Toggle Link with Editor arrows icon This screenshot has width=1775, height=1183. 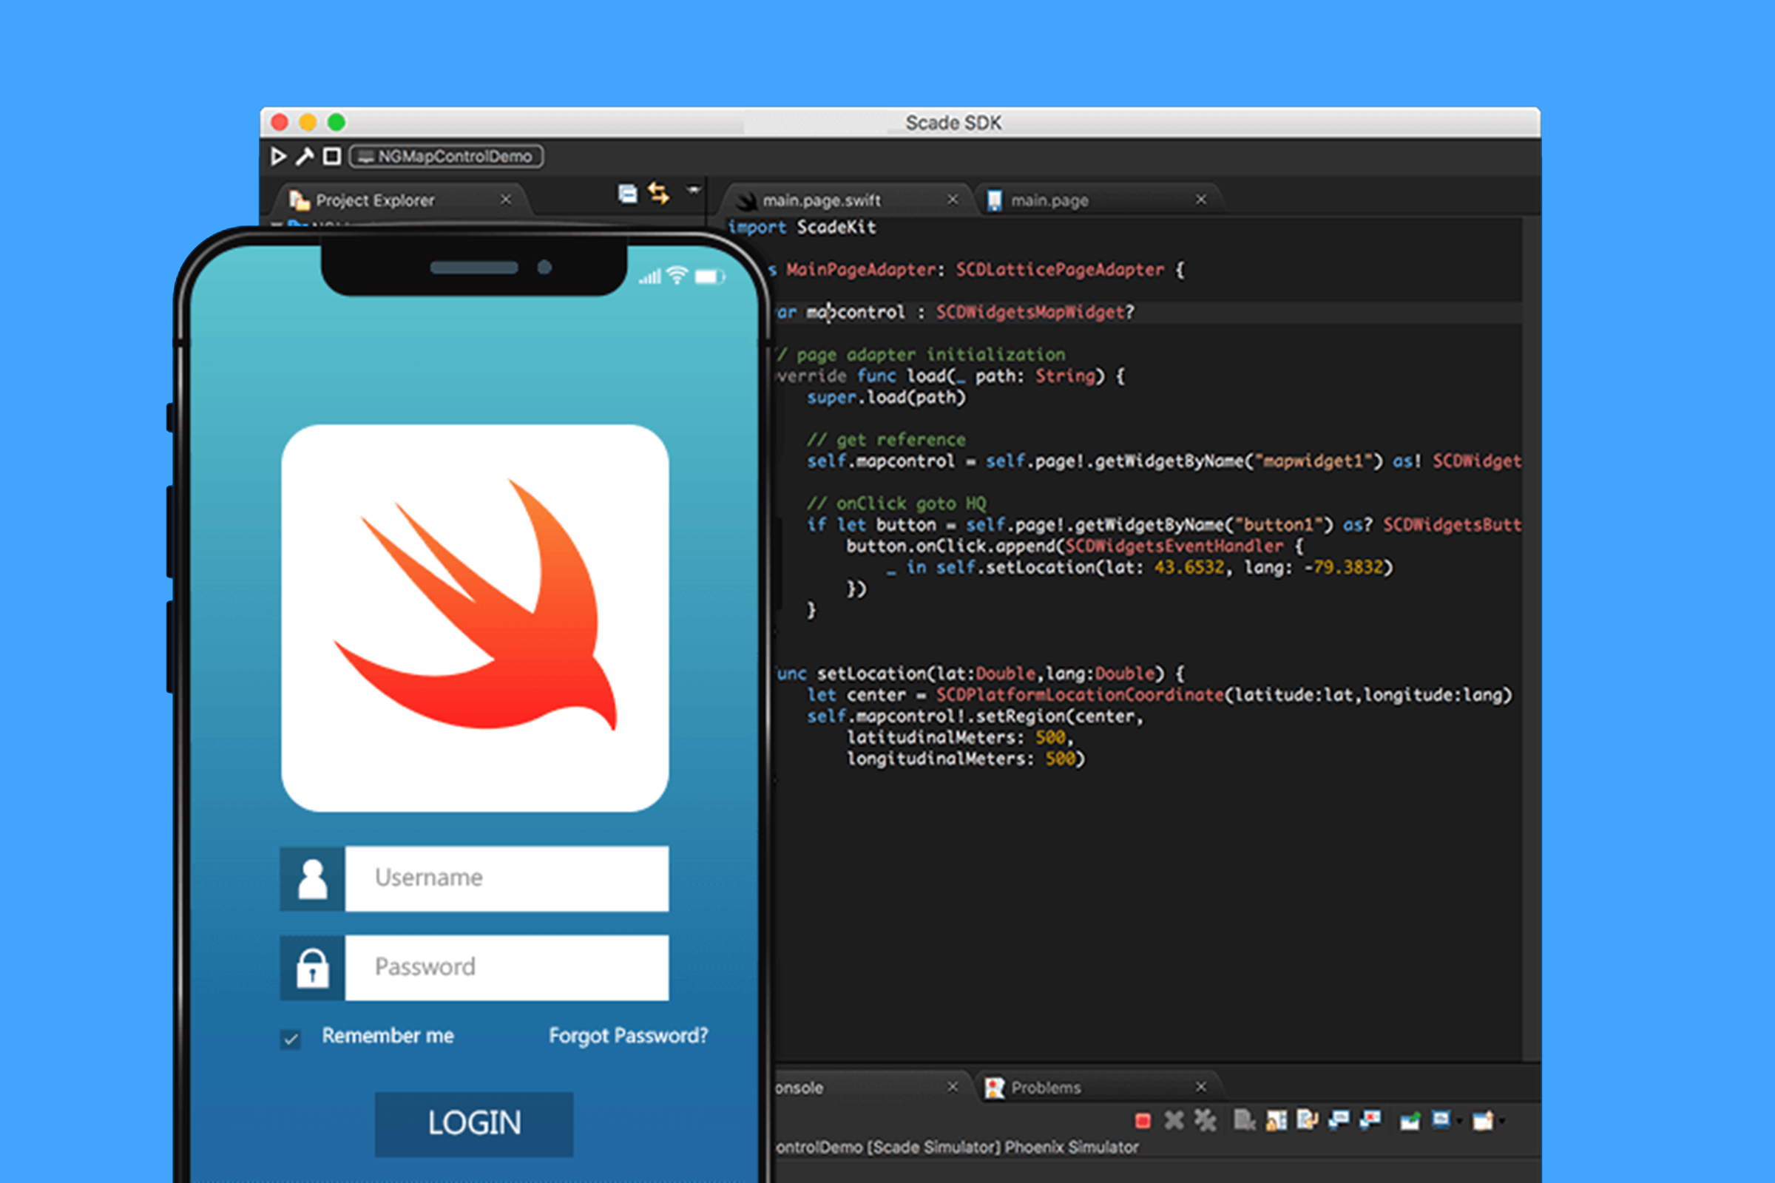coord(659,194)
